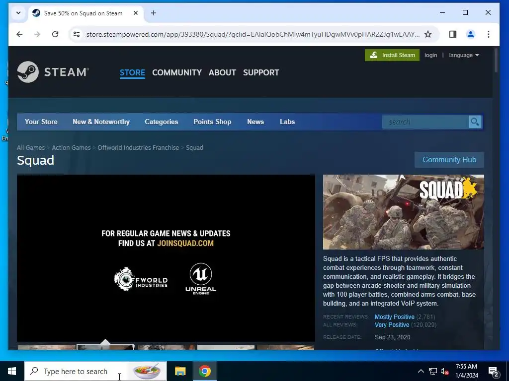
Task: Open File Explorer from the taskbar
Action: 180,371
